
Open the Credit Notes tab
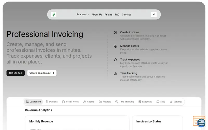coord(70,102)
